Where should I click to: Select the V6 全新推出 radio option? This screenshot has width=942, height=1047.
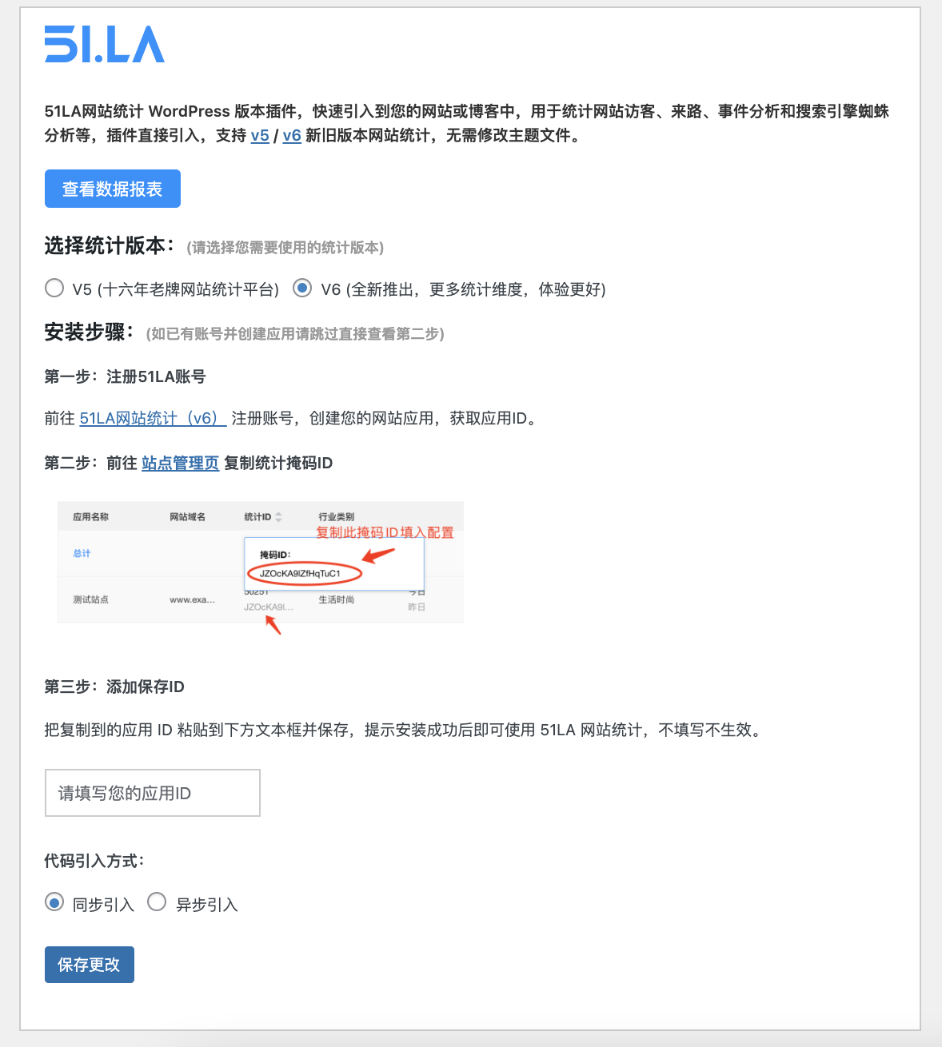[302, 288]
